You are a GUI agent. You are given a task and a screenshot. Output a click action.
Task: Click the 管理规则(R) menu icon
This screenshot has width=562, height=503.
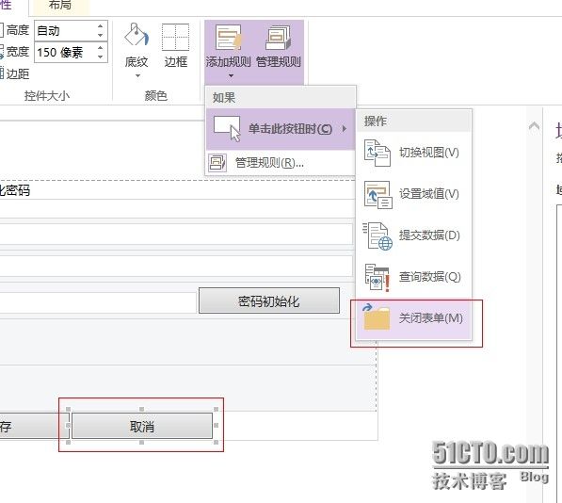click(x=217, y=163)
